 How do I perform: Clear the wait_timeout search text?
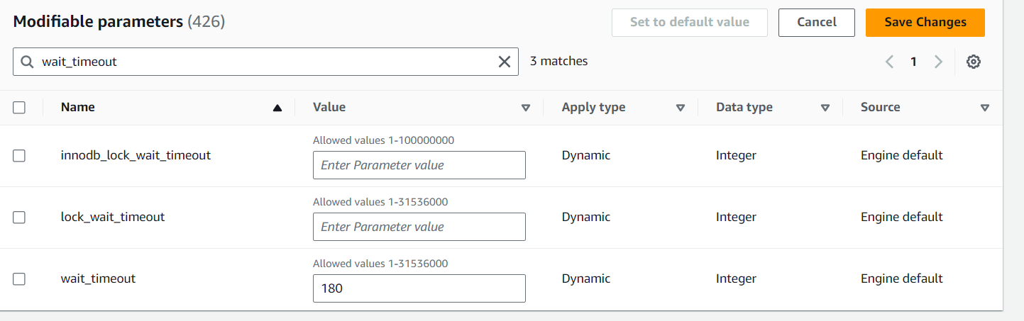pos(505,62)
